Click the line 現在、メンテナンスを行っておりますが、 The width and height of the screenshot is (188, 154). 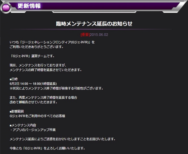tap(38, 65)
